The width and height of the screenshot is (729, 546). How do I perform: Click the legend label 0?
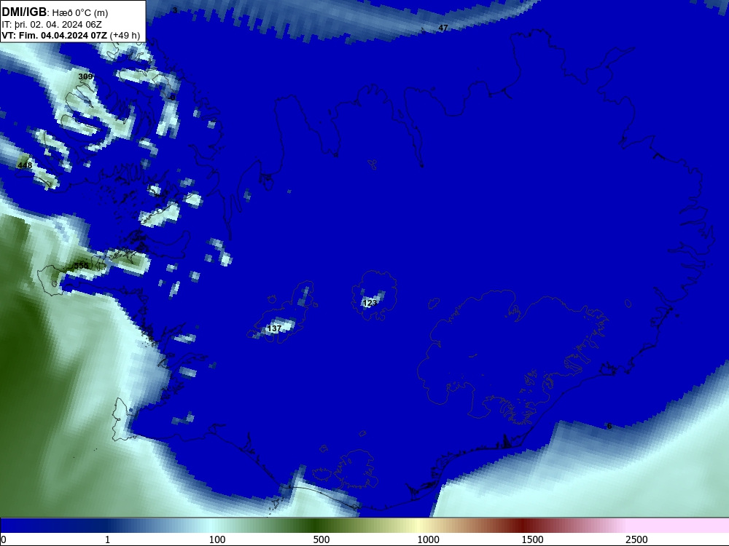[x=4, y=539]
